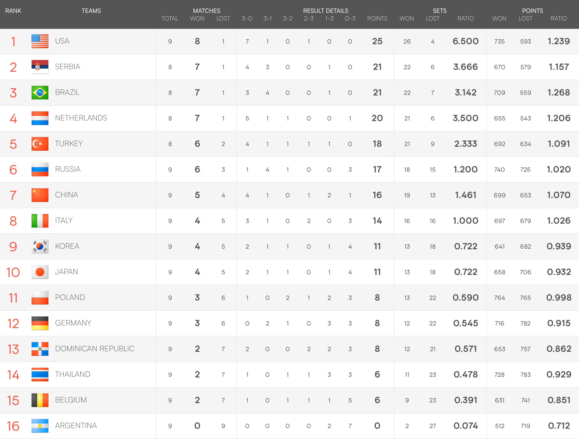Select the THAILAND team row name
Image resolution: width=579 pixels, height=439 pixels.
click(x=73, y=374)
